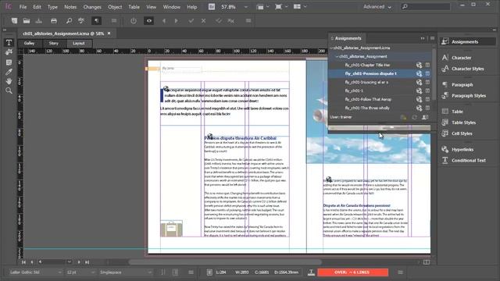Screen dimensions: 500x281
Task: Click Accept All Changes double-check icon
Action: (219, 21)
